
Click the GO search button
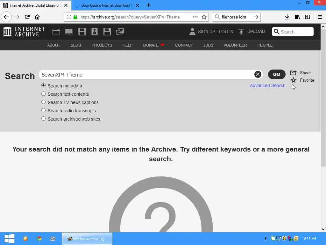tap(277, 74)
